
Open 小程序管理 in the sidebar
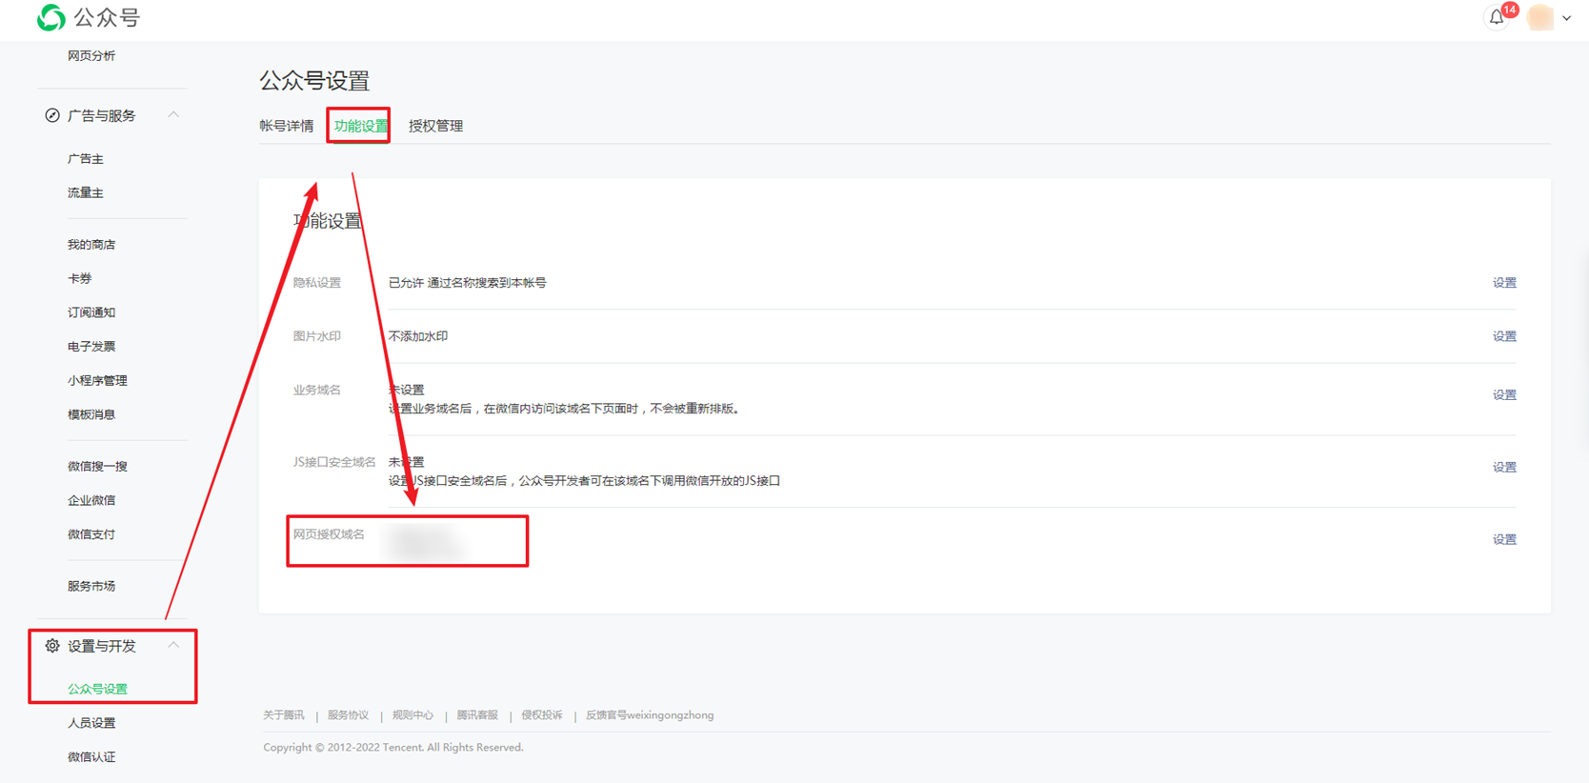pos(97,381)
